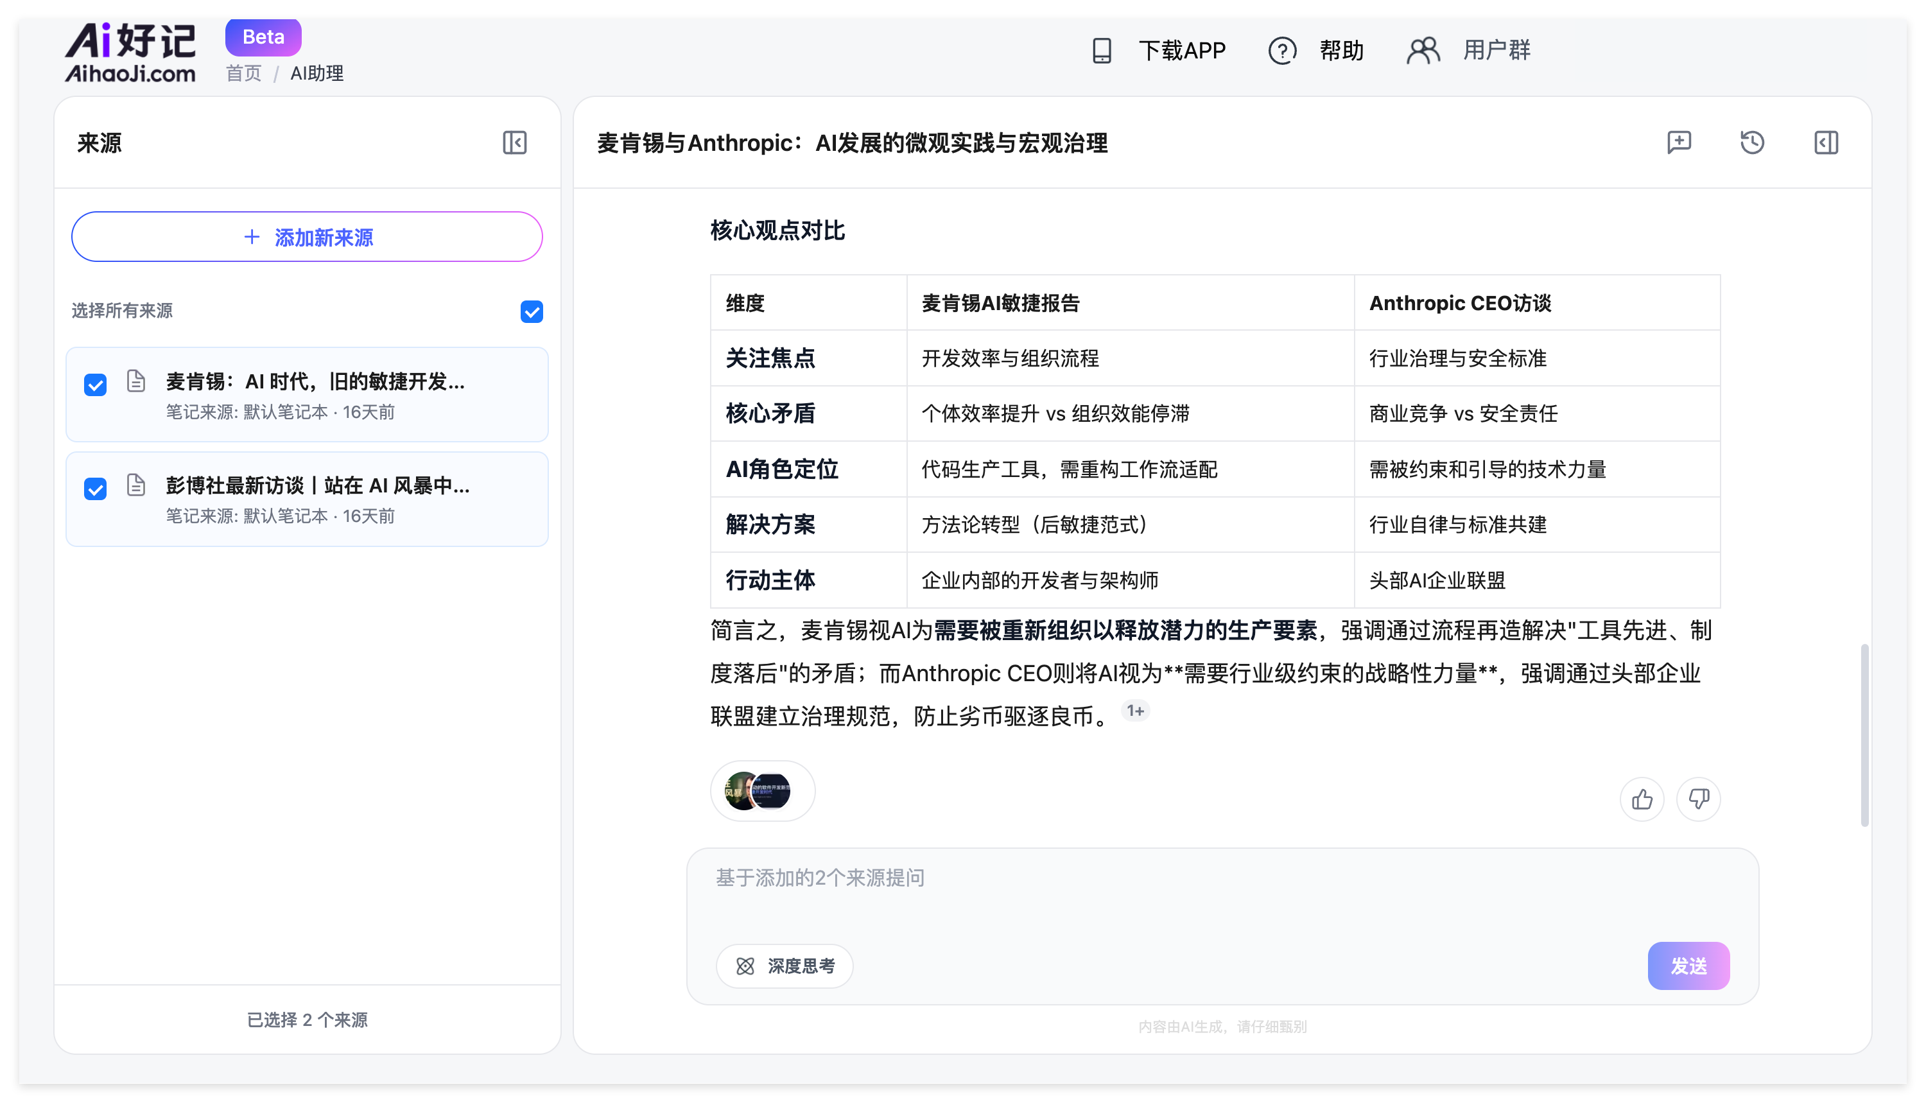Click the Beta badge
This screenshot has width=1926, height=1103.
263,37
